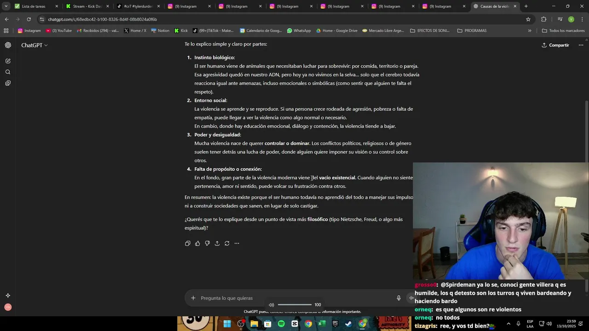This screenshot has width=589, height=331.
Task: Open the Chrome profile avatar
Action: (571, 19)
